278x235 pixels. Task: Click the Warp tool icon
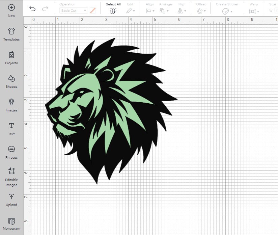tap(252, 11)
